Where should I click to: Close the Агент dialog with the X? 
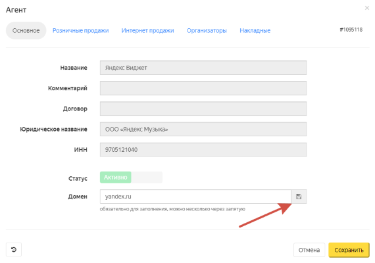pos(367,8)
